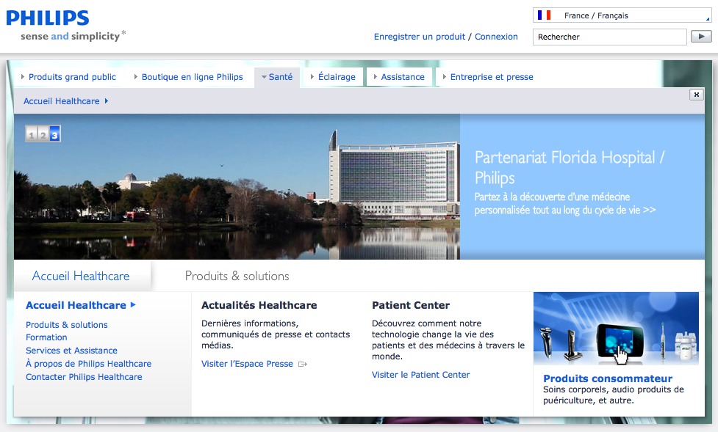718x432 pixels.
Task: Click the 'Dernières informations' description text
Action: 276,334
